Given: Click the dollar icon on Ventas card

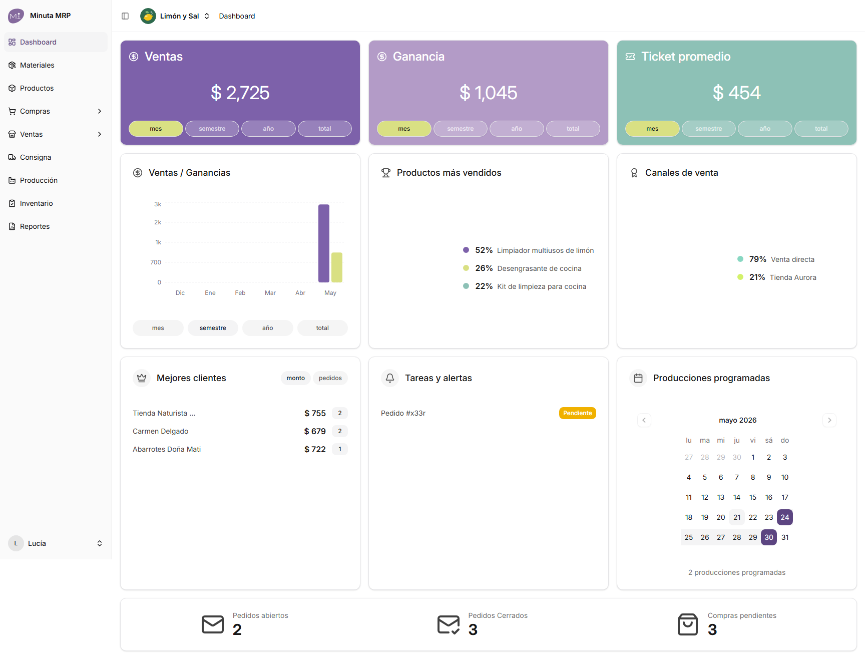Looking at the screenshot, I should [134, 57].
